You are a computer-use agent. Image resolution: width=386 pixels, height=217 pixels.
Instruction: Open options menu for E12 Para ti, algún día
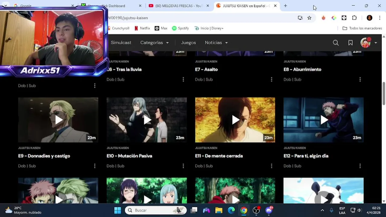360,166
